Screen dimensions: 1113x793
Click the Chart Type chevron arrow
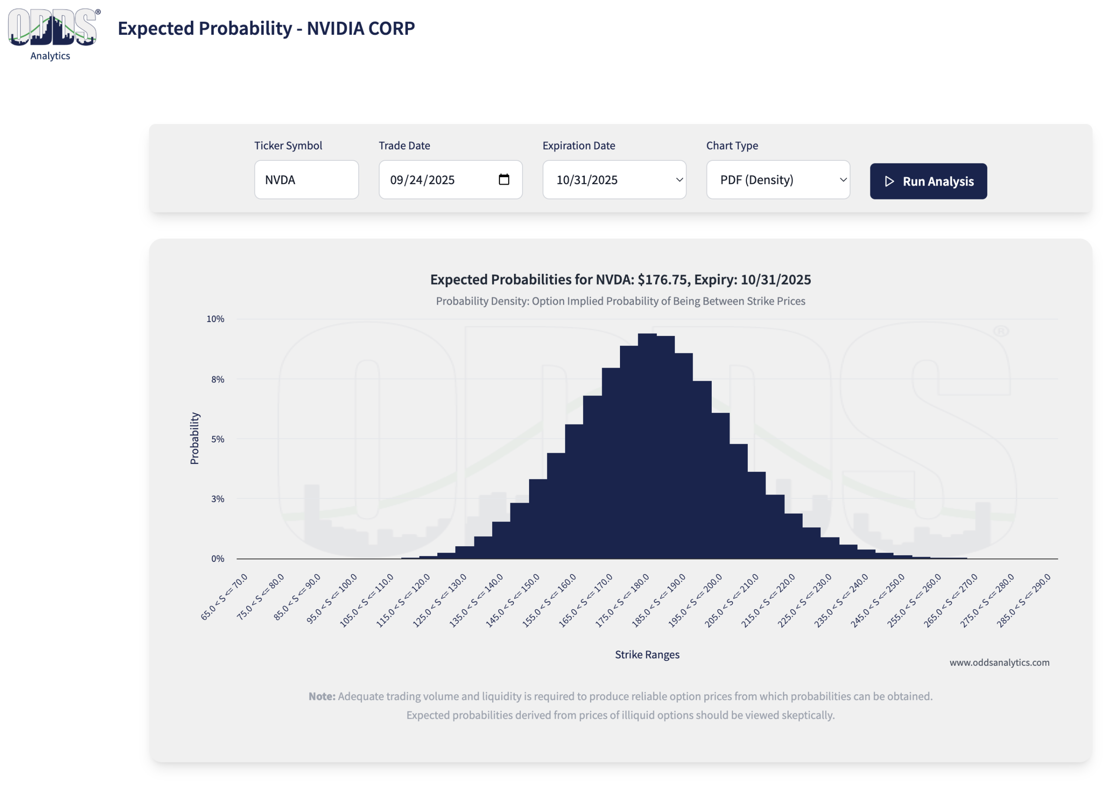[x=843, y=180]
